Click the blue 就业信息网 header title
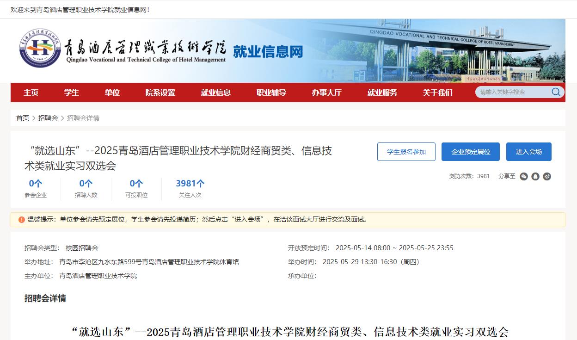The height and width of the screenshot is (340, 577). [268, 51]
